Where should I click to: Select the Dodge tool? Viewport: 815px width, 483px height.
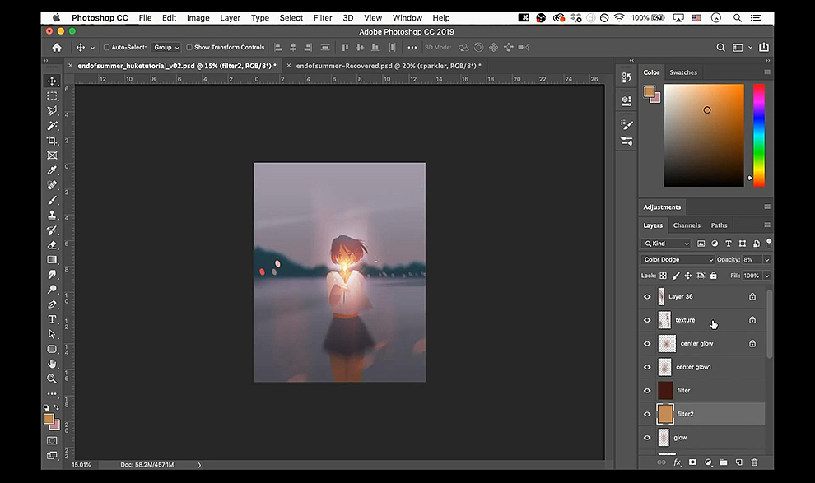tap(52, 290)
